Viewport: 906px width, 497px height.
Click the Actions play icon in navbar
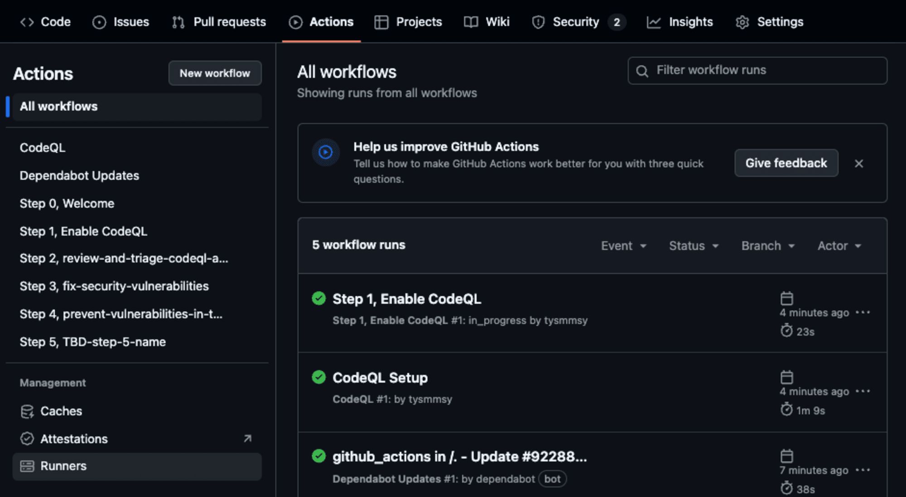pos(295,22)
